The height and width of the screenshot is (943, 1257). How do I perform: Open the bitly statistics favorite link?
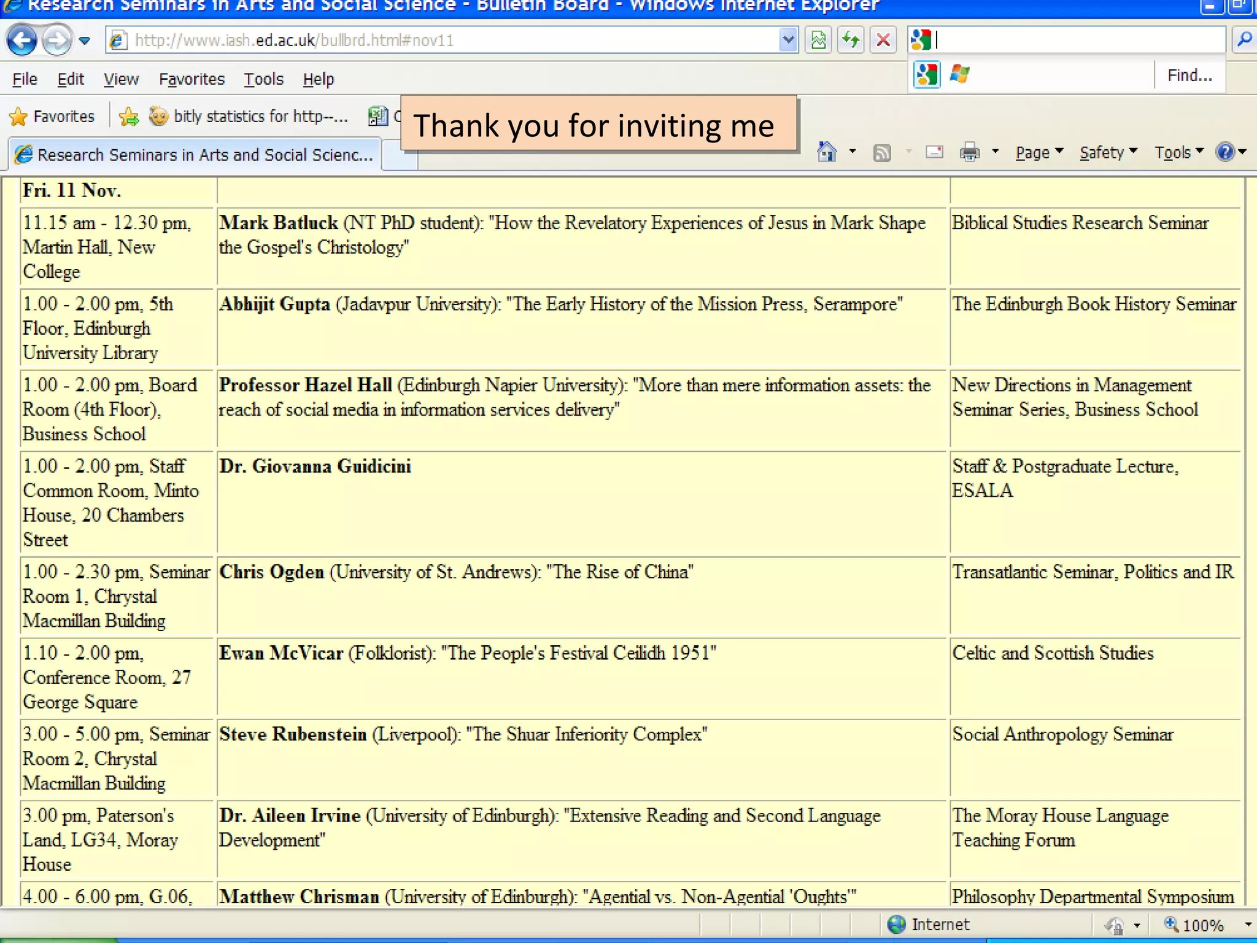coord(249,116)
